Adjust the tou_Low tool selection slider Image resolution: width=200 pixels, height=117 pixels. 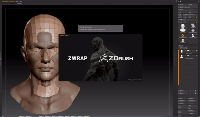pos(187,22)
